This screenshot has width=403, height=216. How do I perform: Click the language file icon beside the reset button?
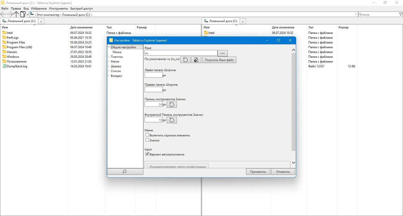(196, 60)
